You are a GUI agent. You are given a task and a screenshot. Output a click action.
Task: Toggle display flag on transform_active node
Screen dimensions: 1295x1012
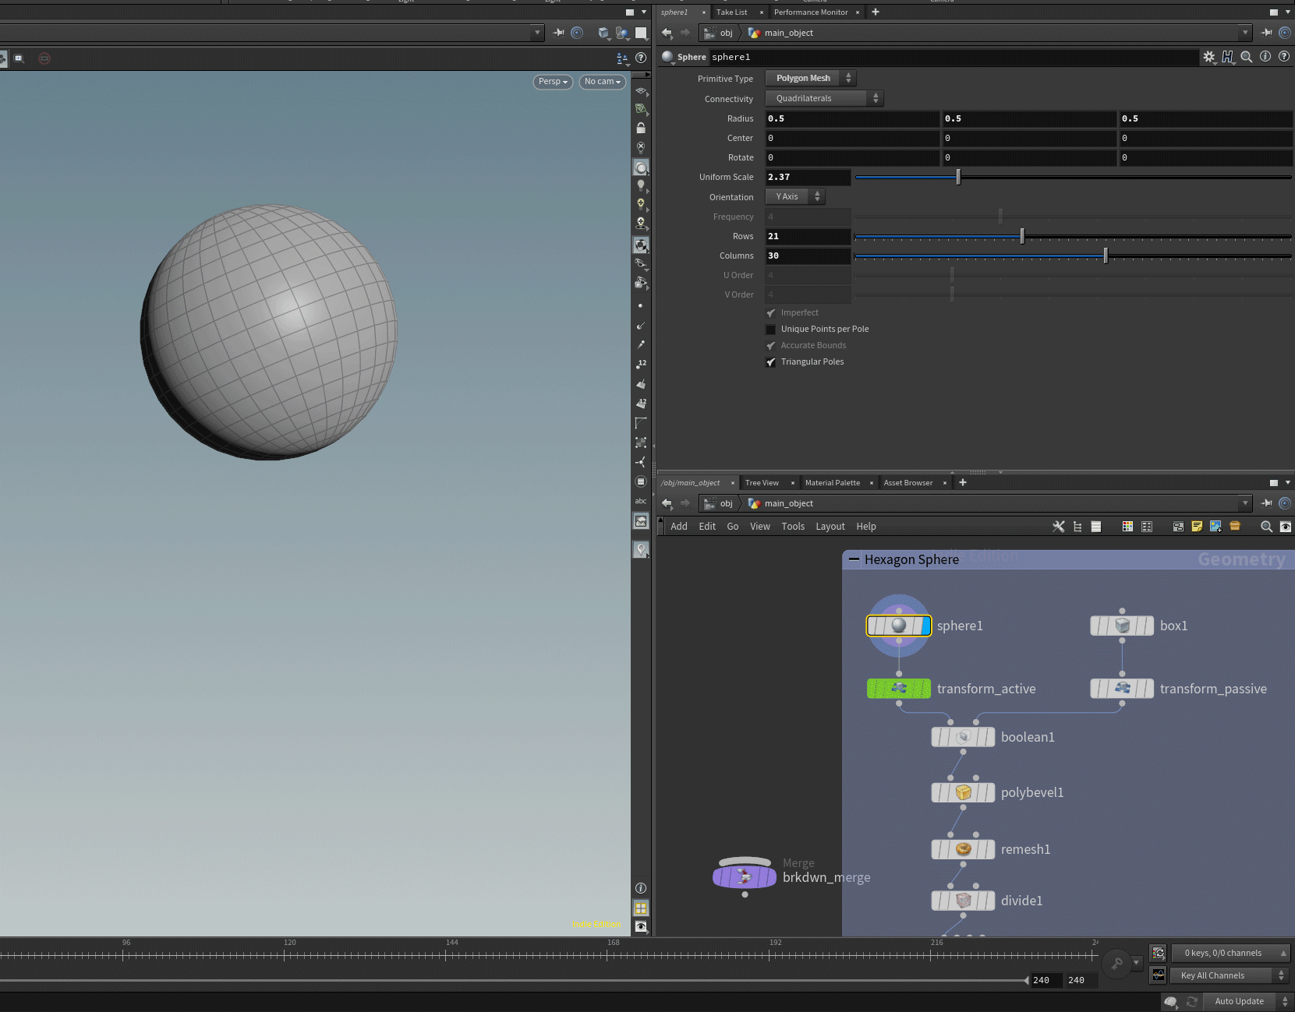(x=925, y=689)
